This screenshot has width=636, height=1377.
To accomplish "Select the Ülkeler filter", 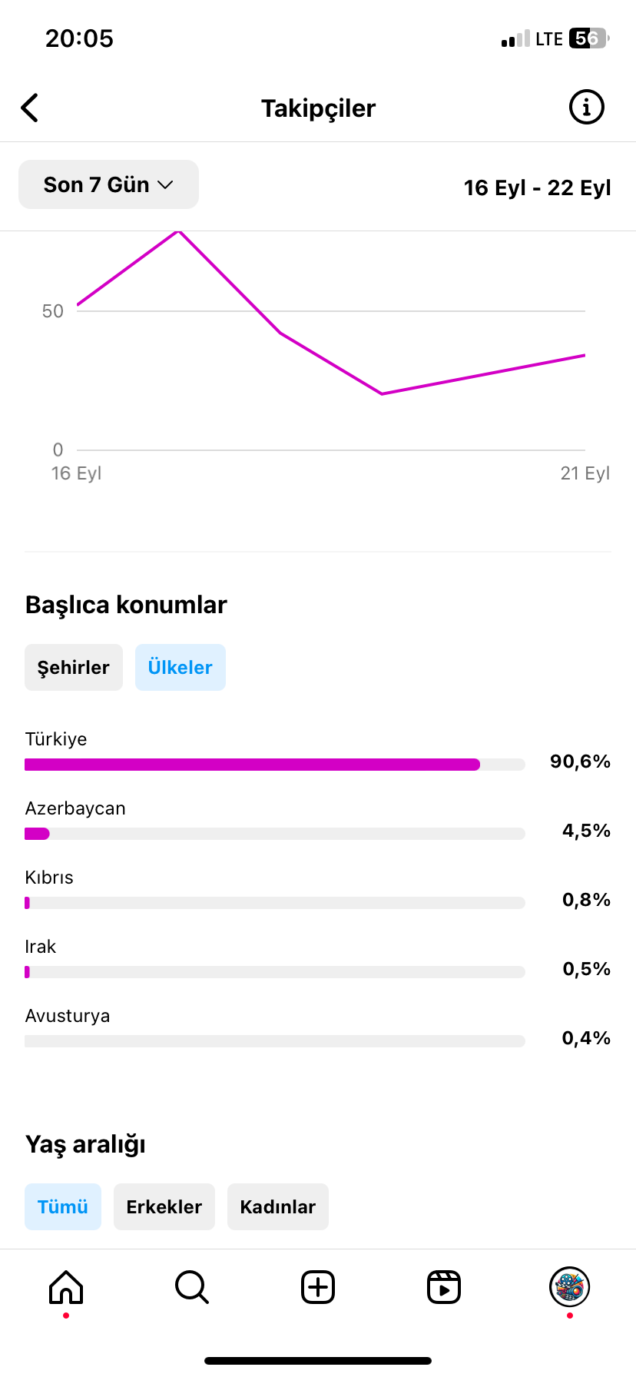I will pos(181,667).
